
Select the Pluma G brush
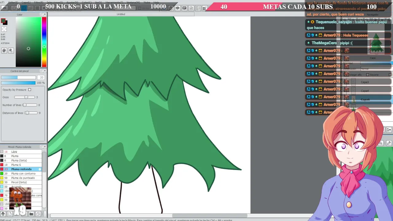(x=21, y=165)
